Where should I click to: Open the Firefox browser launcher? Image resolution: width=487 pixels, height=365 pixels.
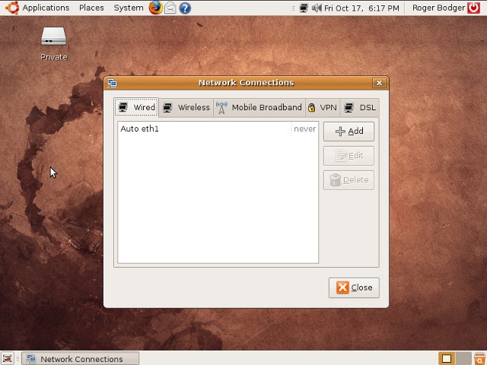click(155, 8)
